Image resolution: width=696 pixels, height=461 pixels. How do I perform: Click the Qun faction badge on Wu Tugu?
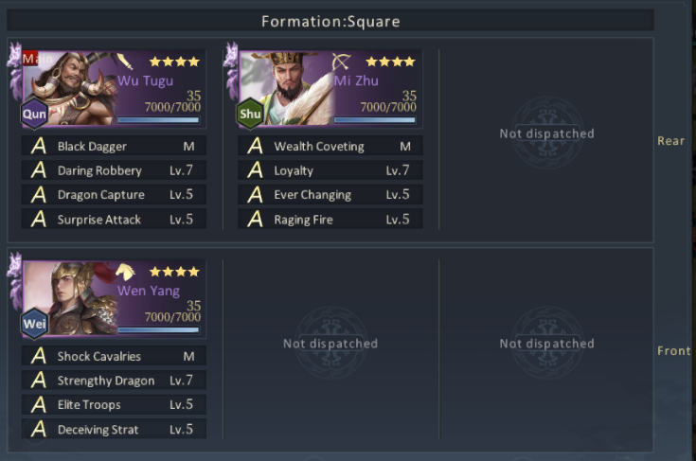pyautogui.click(x=34, y=114)
